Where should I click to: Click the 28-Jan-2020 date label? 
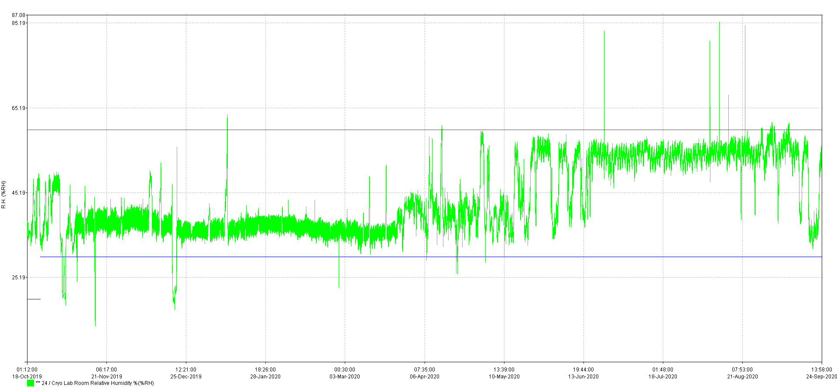265,377
